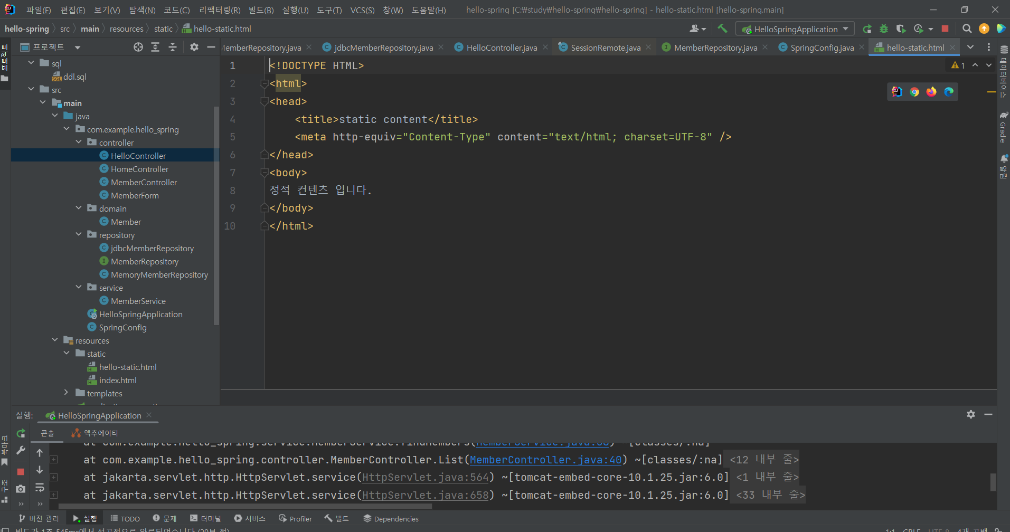Toggle soft-wrap in the console output

coord(40,488)
